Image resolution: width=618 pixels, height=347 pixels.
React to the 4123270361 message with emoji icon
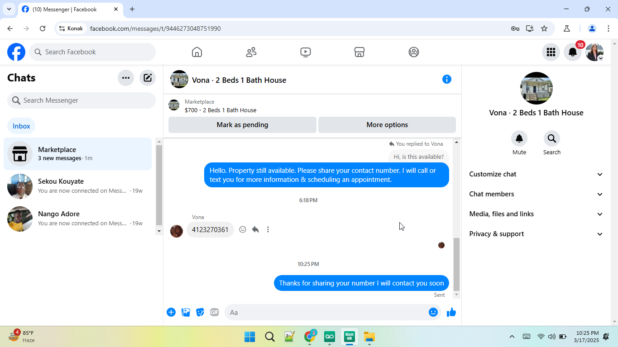243,229
